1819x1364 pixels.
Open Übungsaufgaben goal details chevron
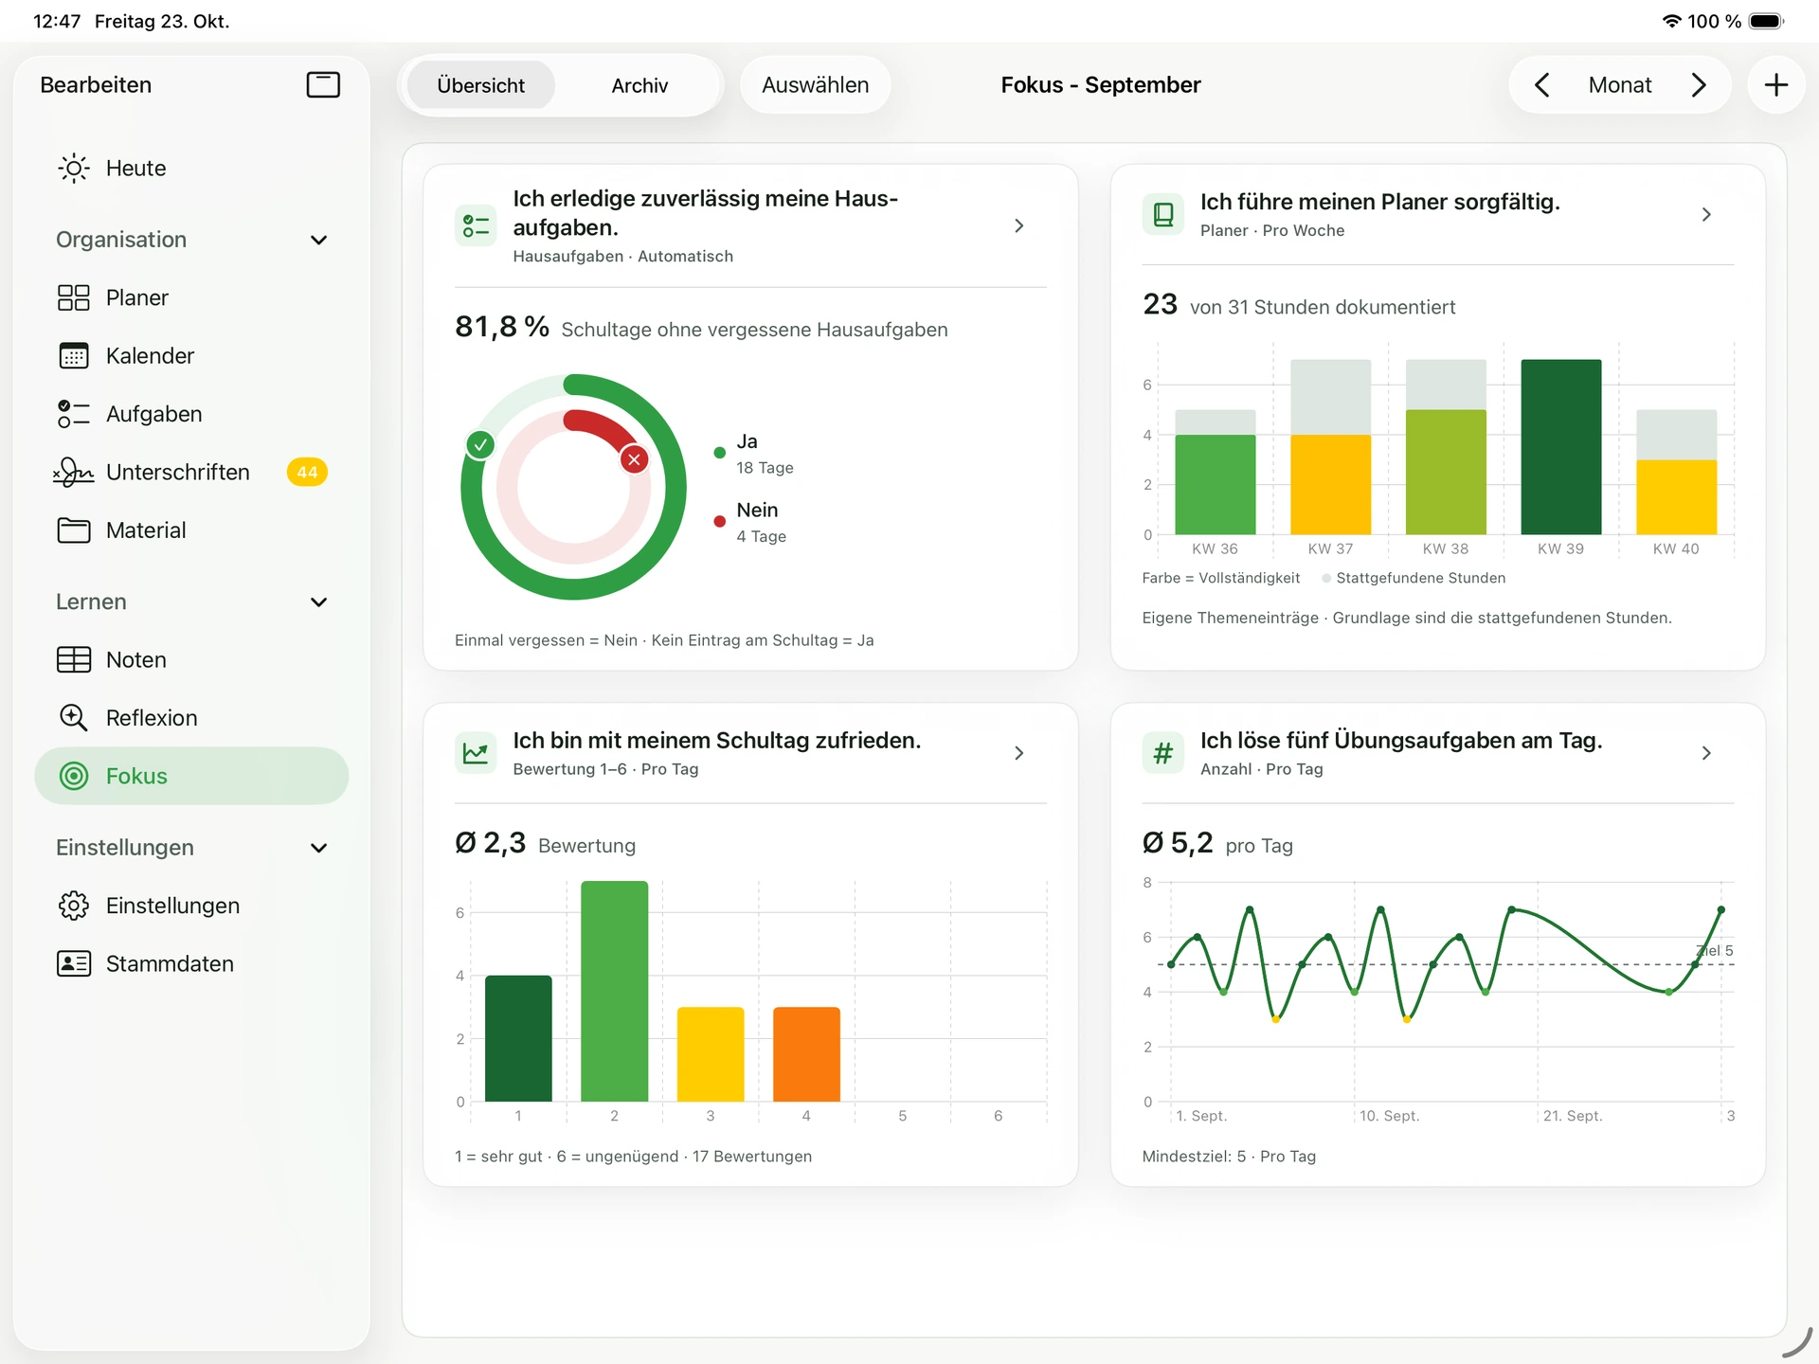[1706, 753]
